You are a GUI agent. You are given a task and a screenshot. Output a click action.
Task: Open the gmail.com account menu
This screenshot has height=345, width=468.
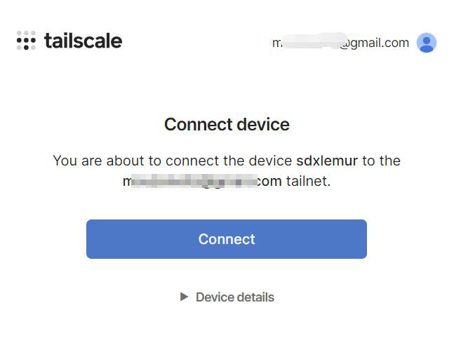[x=340, y=43]
